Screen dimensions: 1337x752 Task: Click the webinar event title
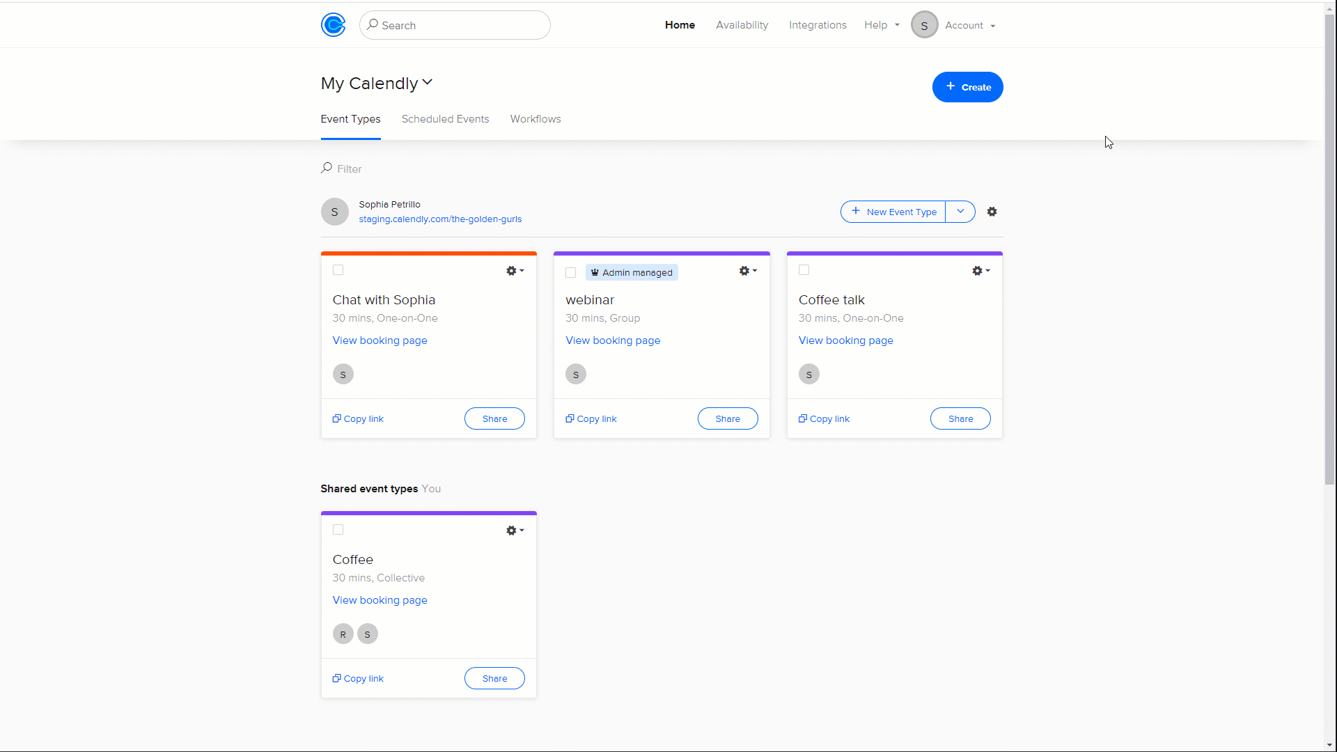[590, 300]
